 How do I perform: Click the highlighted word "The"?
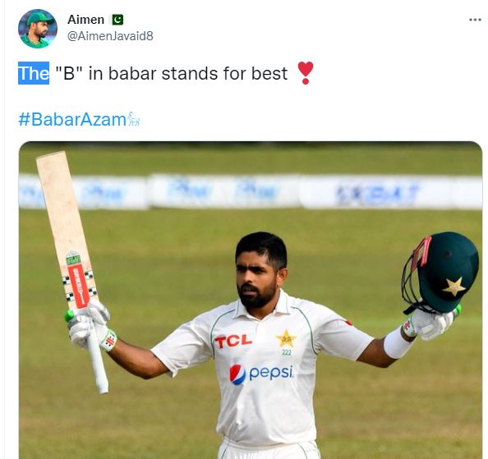pyautogui.click(x=34, y=73)
